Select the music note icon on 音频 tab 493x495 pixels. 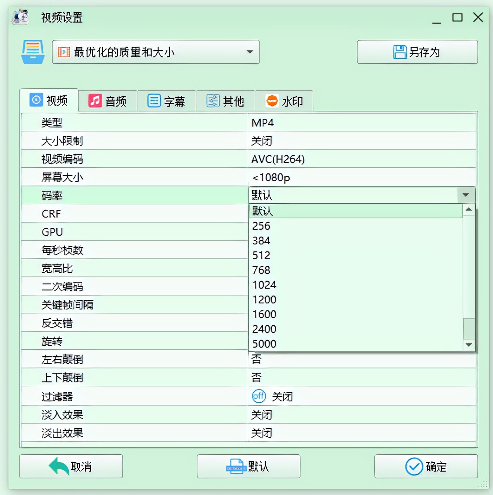point(96,100)
